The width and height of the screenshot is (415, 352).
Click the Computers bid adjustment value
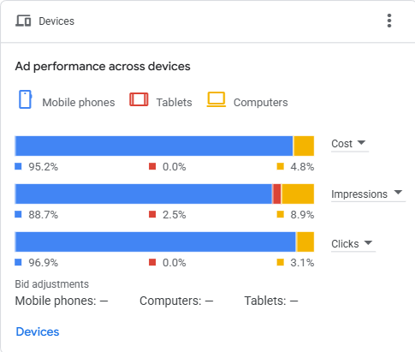point(209,301)
